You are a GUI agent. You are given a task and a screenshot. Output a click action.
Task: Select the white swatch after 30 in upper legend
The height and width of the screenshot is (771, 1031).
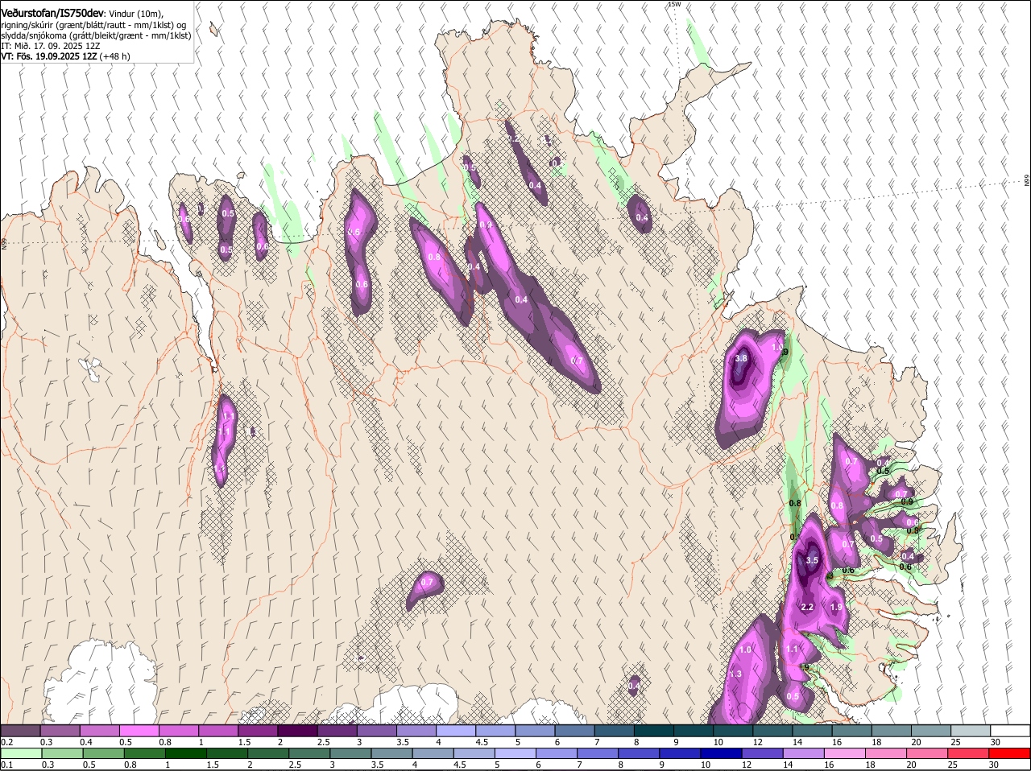1011,730
